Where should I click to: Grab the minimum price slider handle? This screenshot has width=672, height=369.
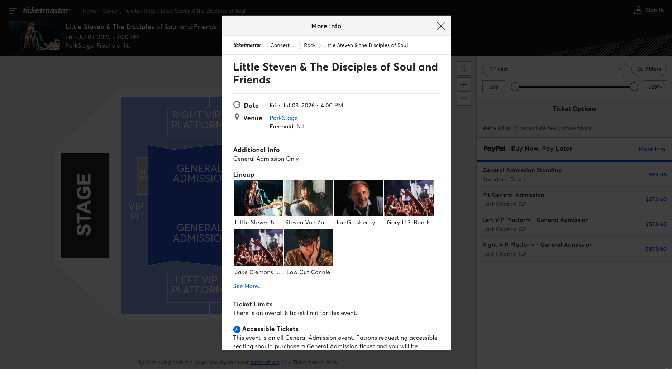515,87
